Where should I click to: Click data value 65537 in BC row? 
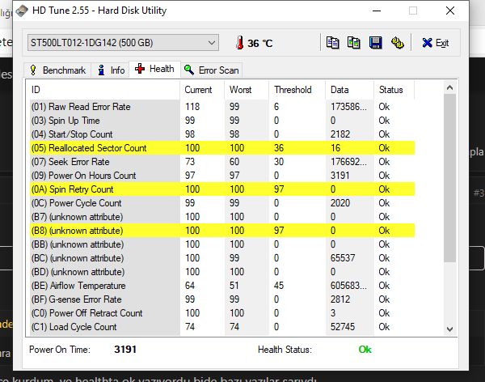(343, 257)
